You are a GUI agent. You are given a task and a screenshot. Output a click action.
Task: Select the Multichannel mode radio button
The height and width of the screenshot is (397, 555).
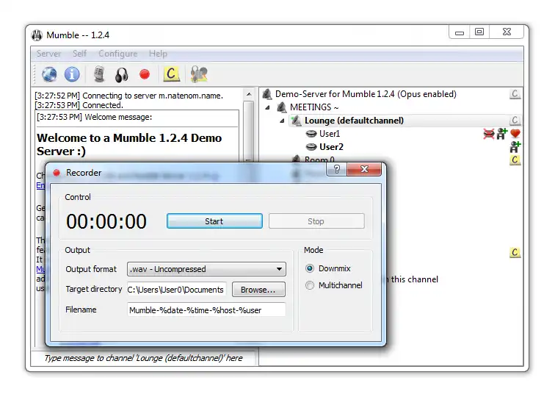pos(309,285)
